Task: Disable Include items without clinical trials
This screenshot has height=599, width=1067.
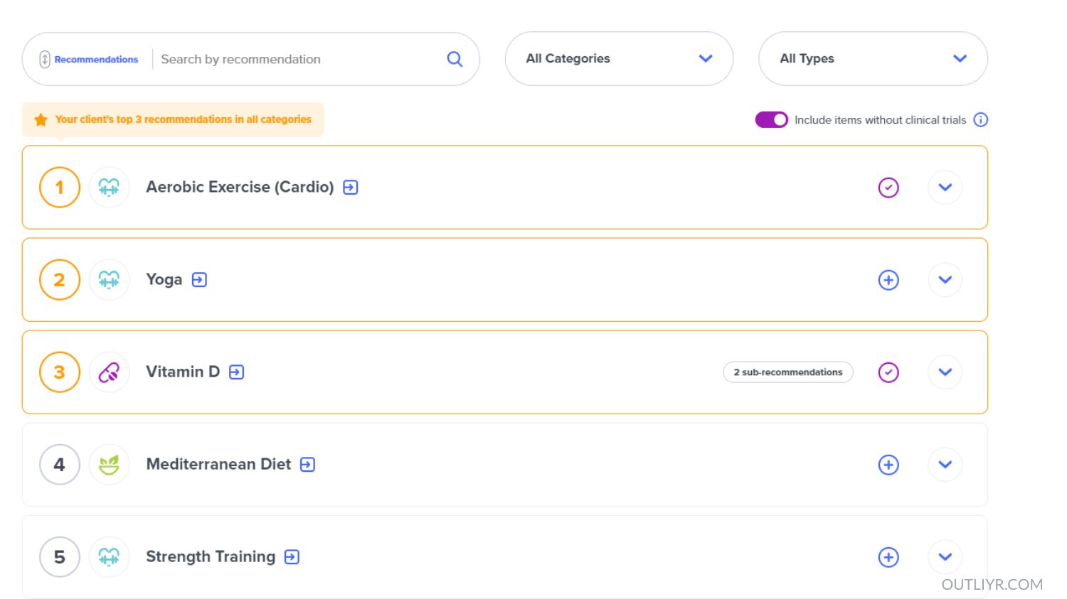Action: coord(771,119)
